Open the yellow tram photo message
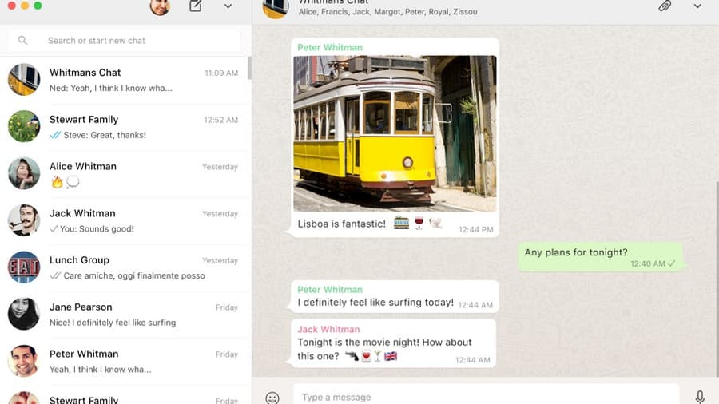Image resolution: width=719 pixels, height=404 pixels. tap(395, 134)
